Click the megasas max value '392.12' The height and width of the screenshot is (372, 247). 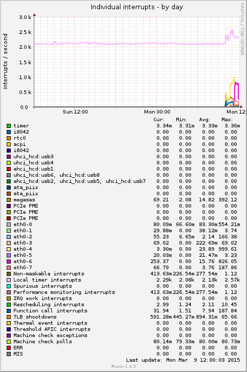coord(228,200)
